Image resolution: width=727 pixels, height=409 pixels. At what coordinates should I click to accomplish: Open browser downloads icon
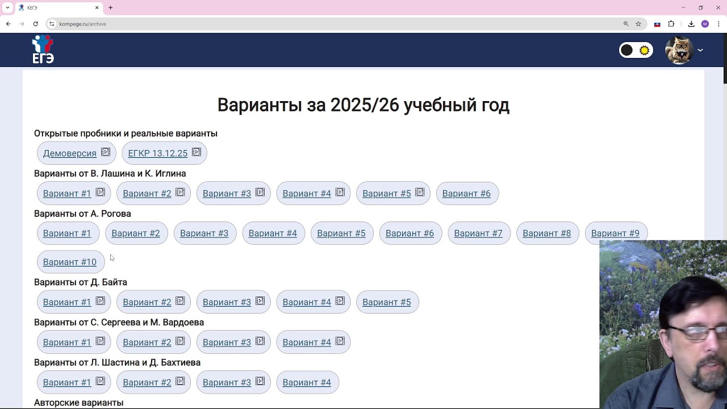click(x=691, y=24)
